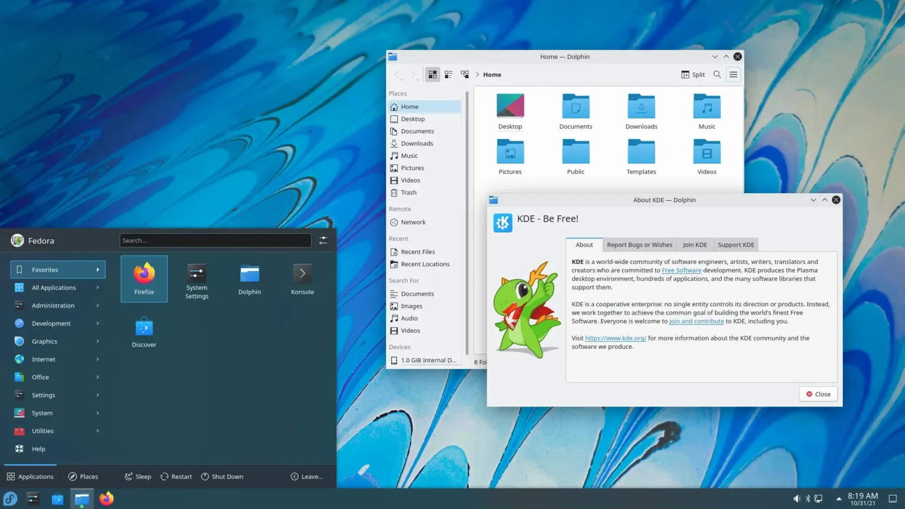The width and height of the screenshot is (905, 509).
Task: Launch Firefox from the taskbar
Action: coord(106,498)
